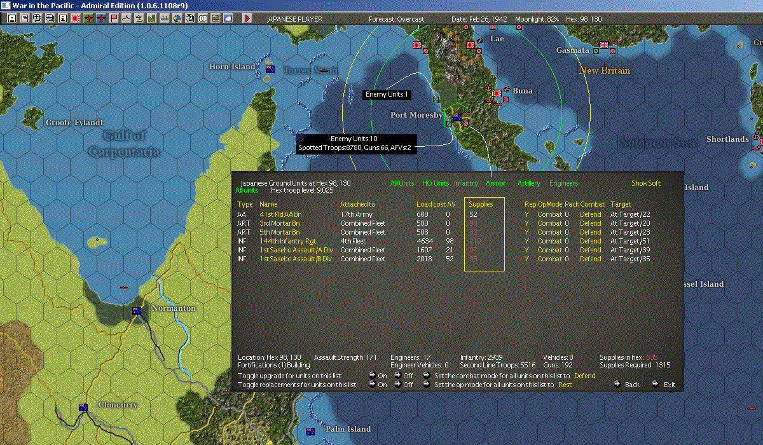Click the orange flag toolbar icon
The width and height of the screenshot is (763, 445).
click(114, 18)
